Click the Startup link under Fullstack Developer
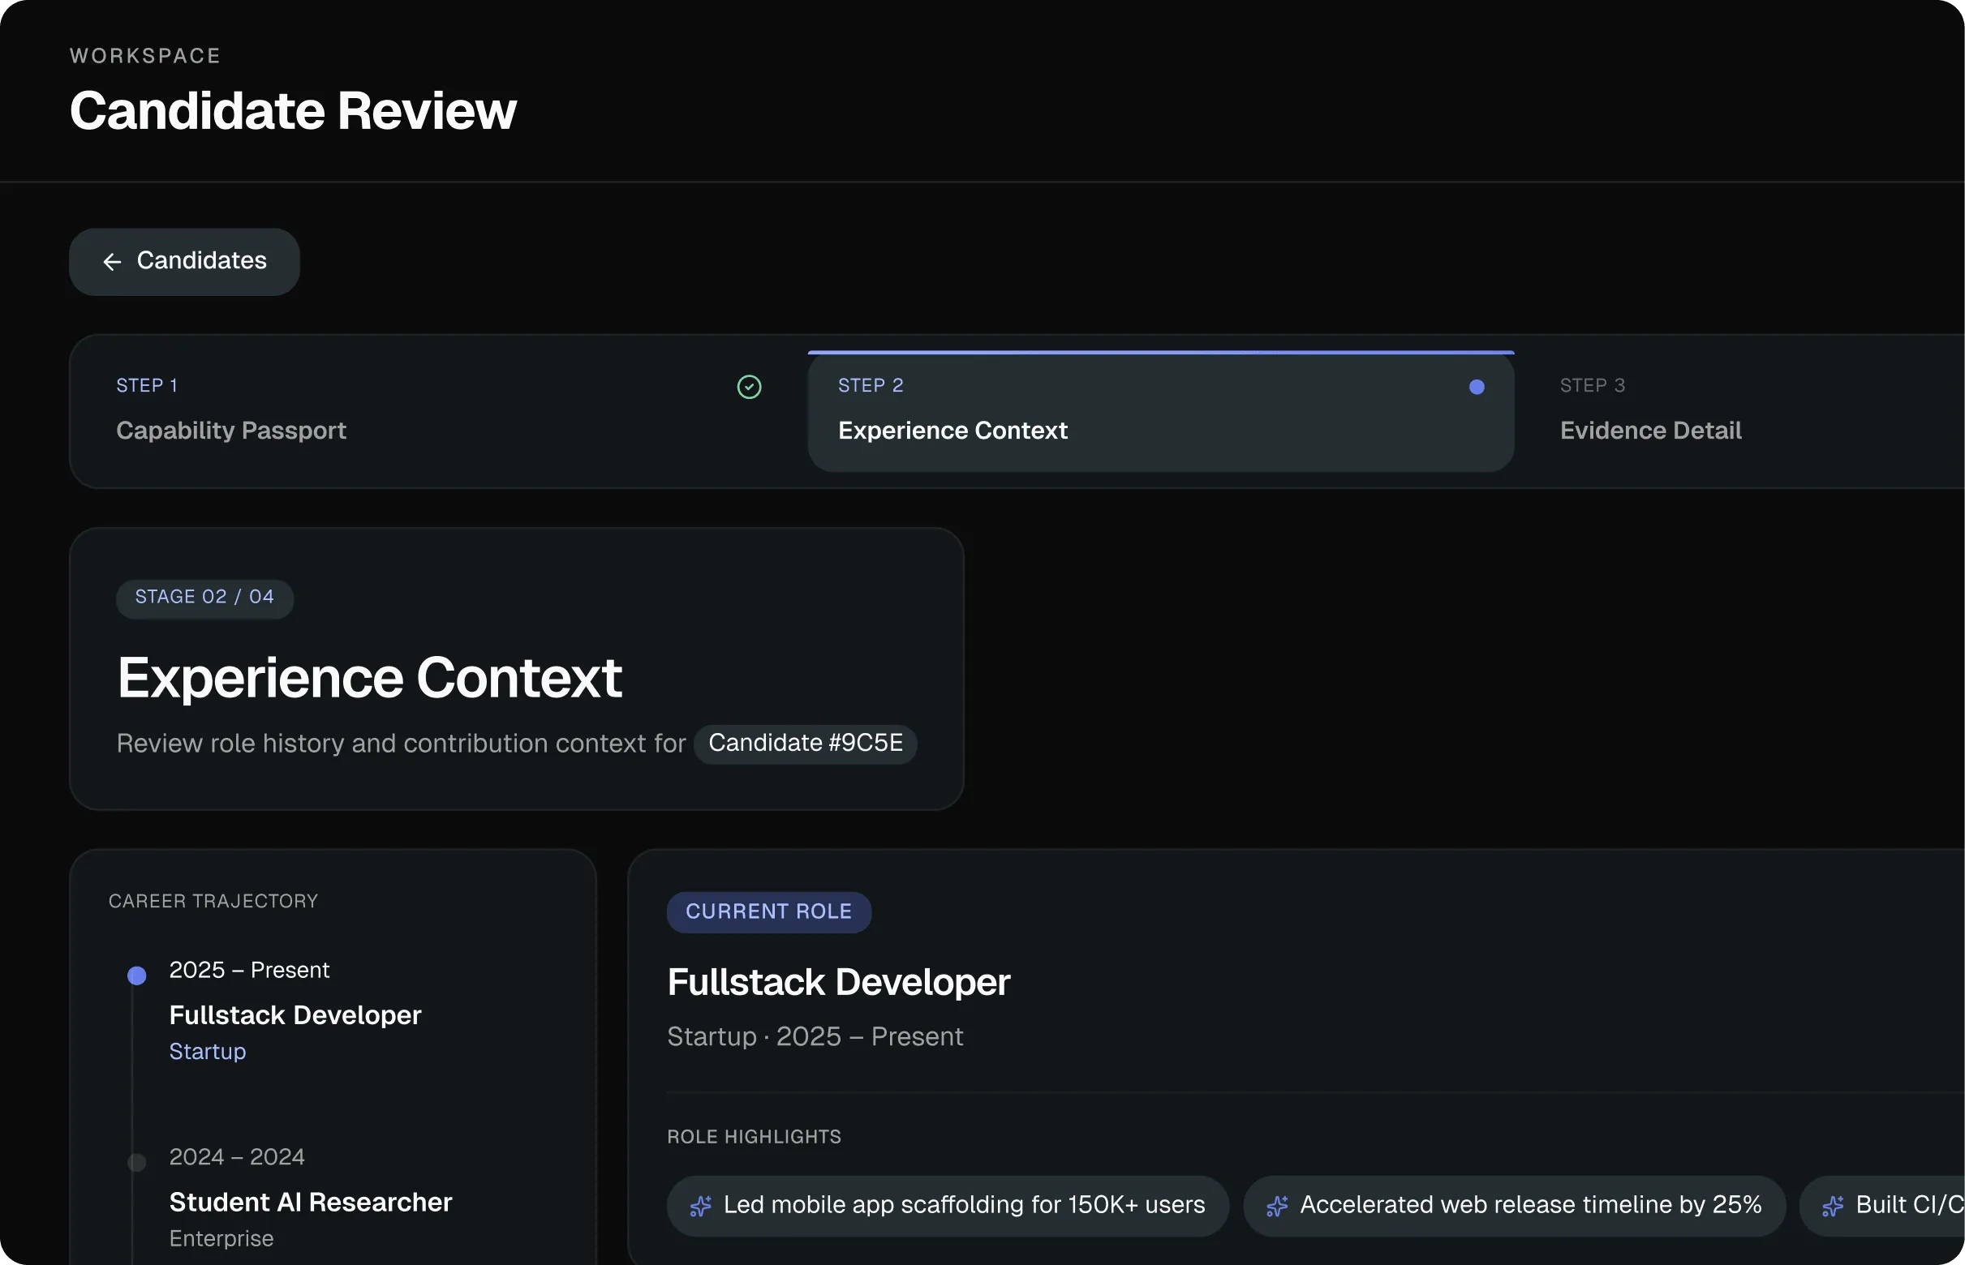Screen dimensions: 1965x1265 (x=207, y=1052)
